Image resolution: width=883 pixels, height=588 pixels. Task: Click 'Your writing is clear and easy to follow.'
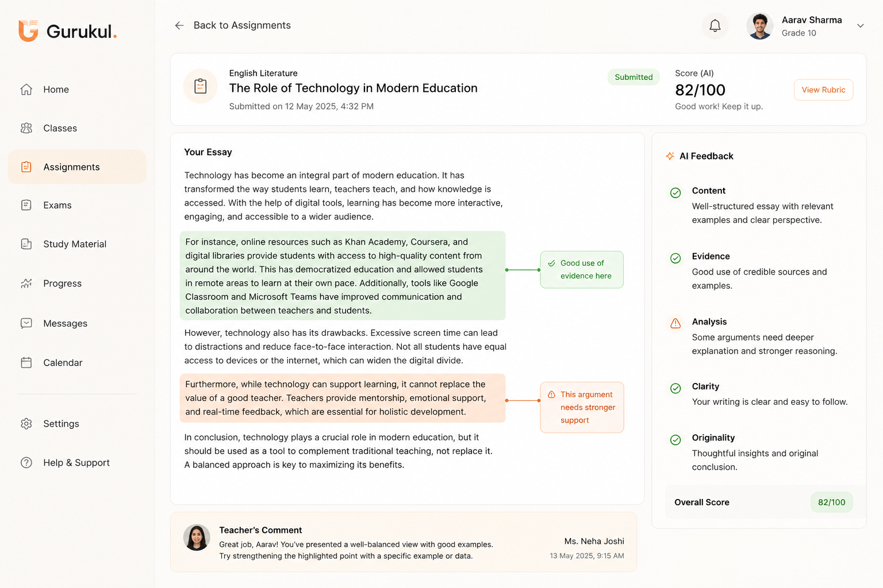770,402
